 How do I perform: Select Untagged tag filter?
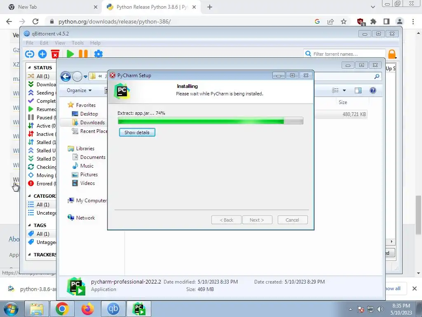[x=42, y=242]
